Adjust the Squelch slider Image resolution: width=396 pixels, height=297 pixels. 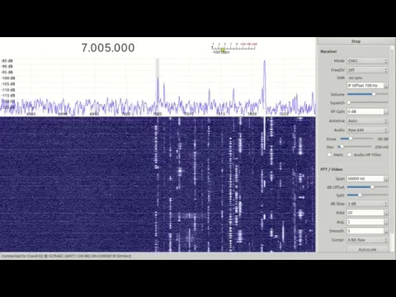(367, 102)
